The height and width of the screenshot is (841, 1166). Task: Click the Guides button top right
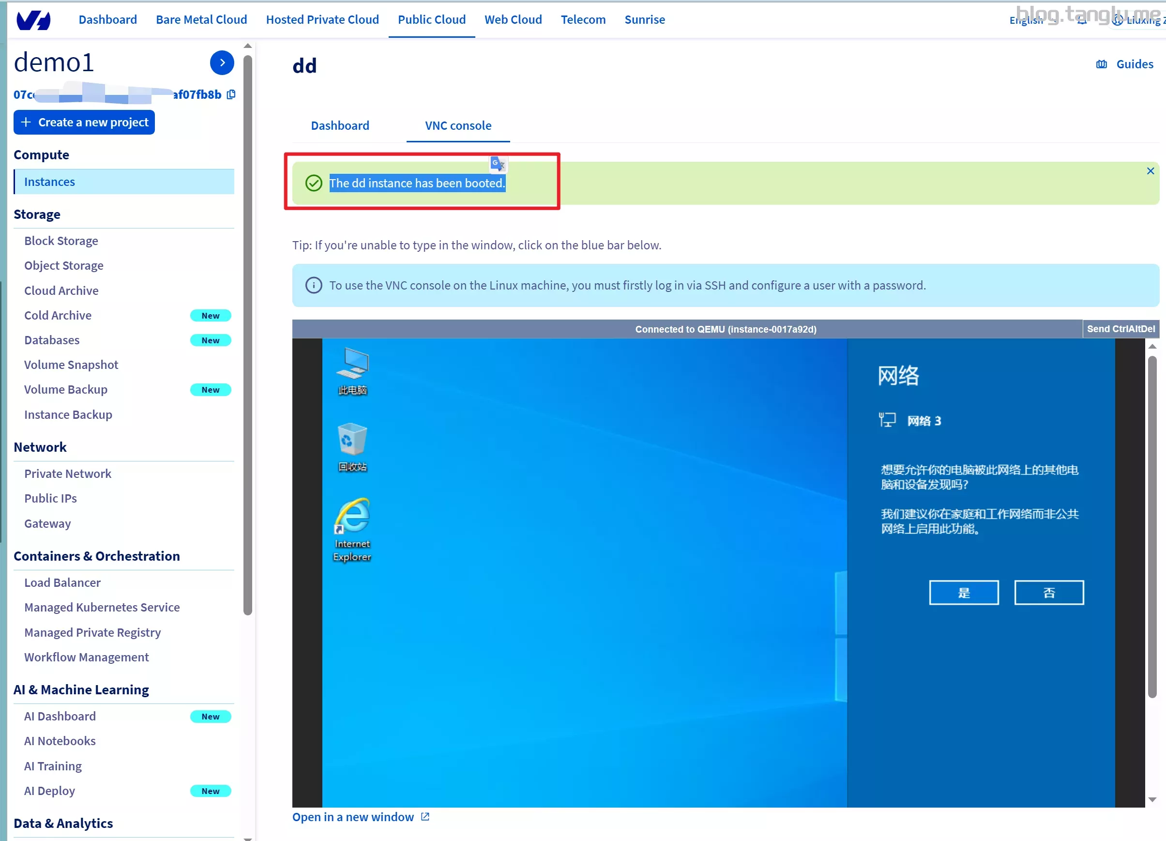point(1124,63)
